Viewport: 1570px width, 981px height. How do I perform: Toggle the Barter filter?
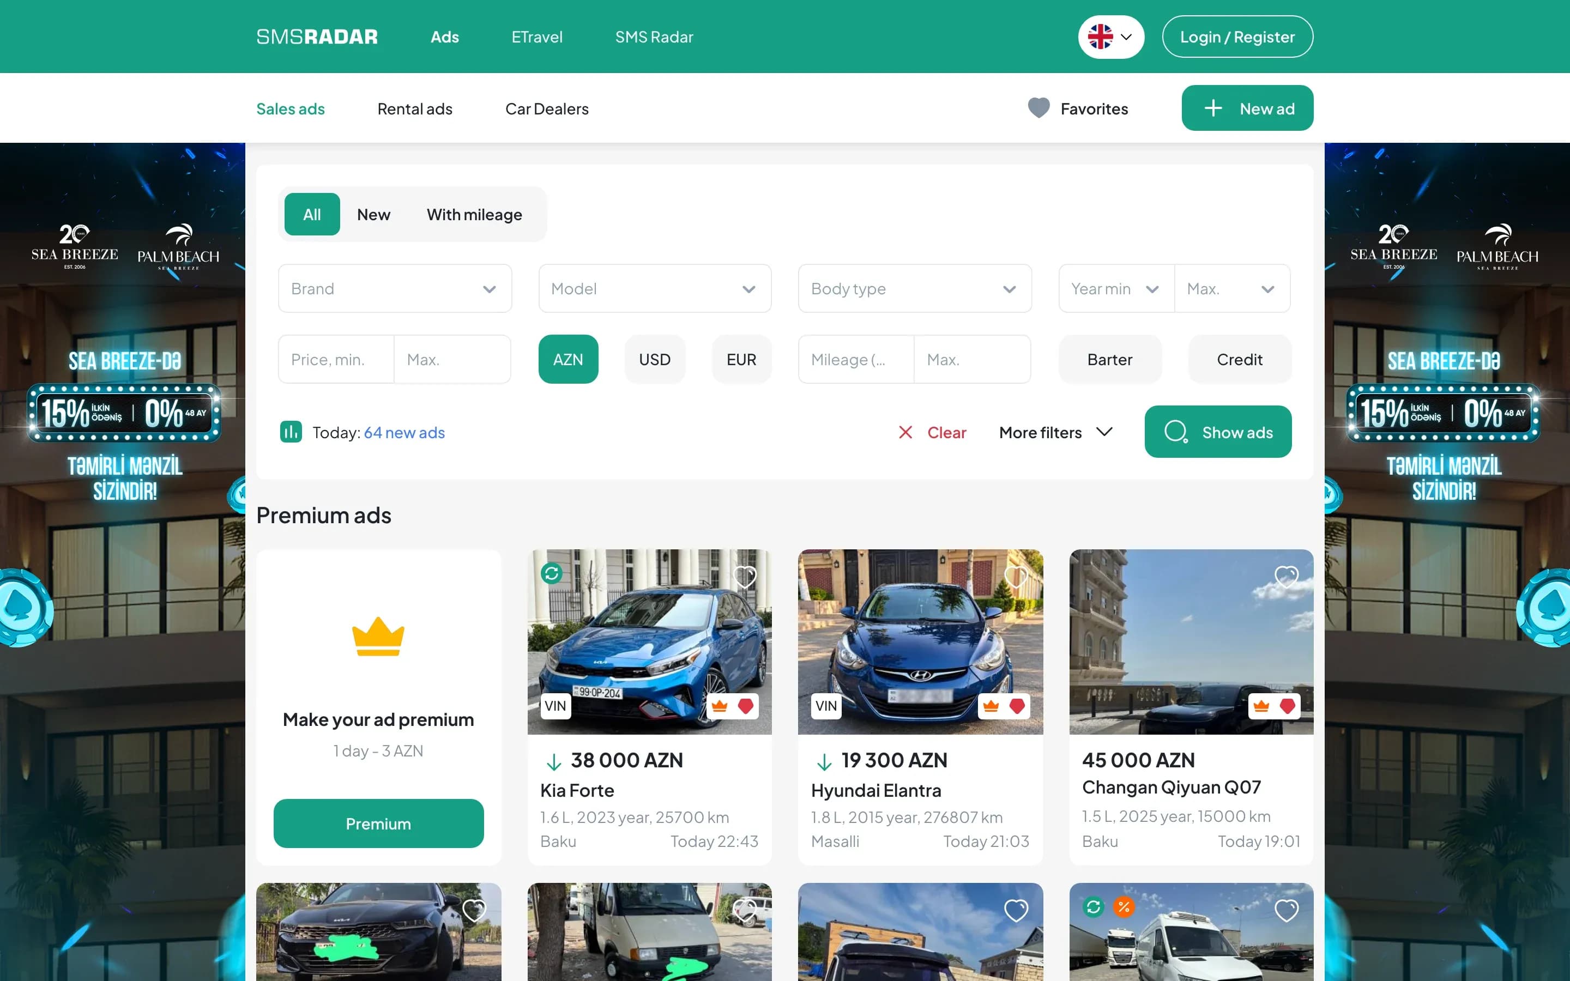pyautogui.click(x=1110, y=360)
